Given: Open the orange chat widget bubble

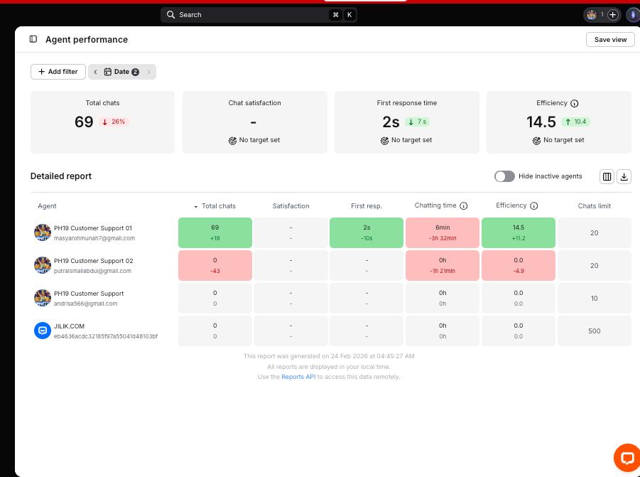Looking at the screenshot, I should pyautogui.click(x=627, y=458).
